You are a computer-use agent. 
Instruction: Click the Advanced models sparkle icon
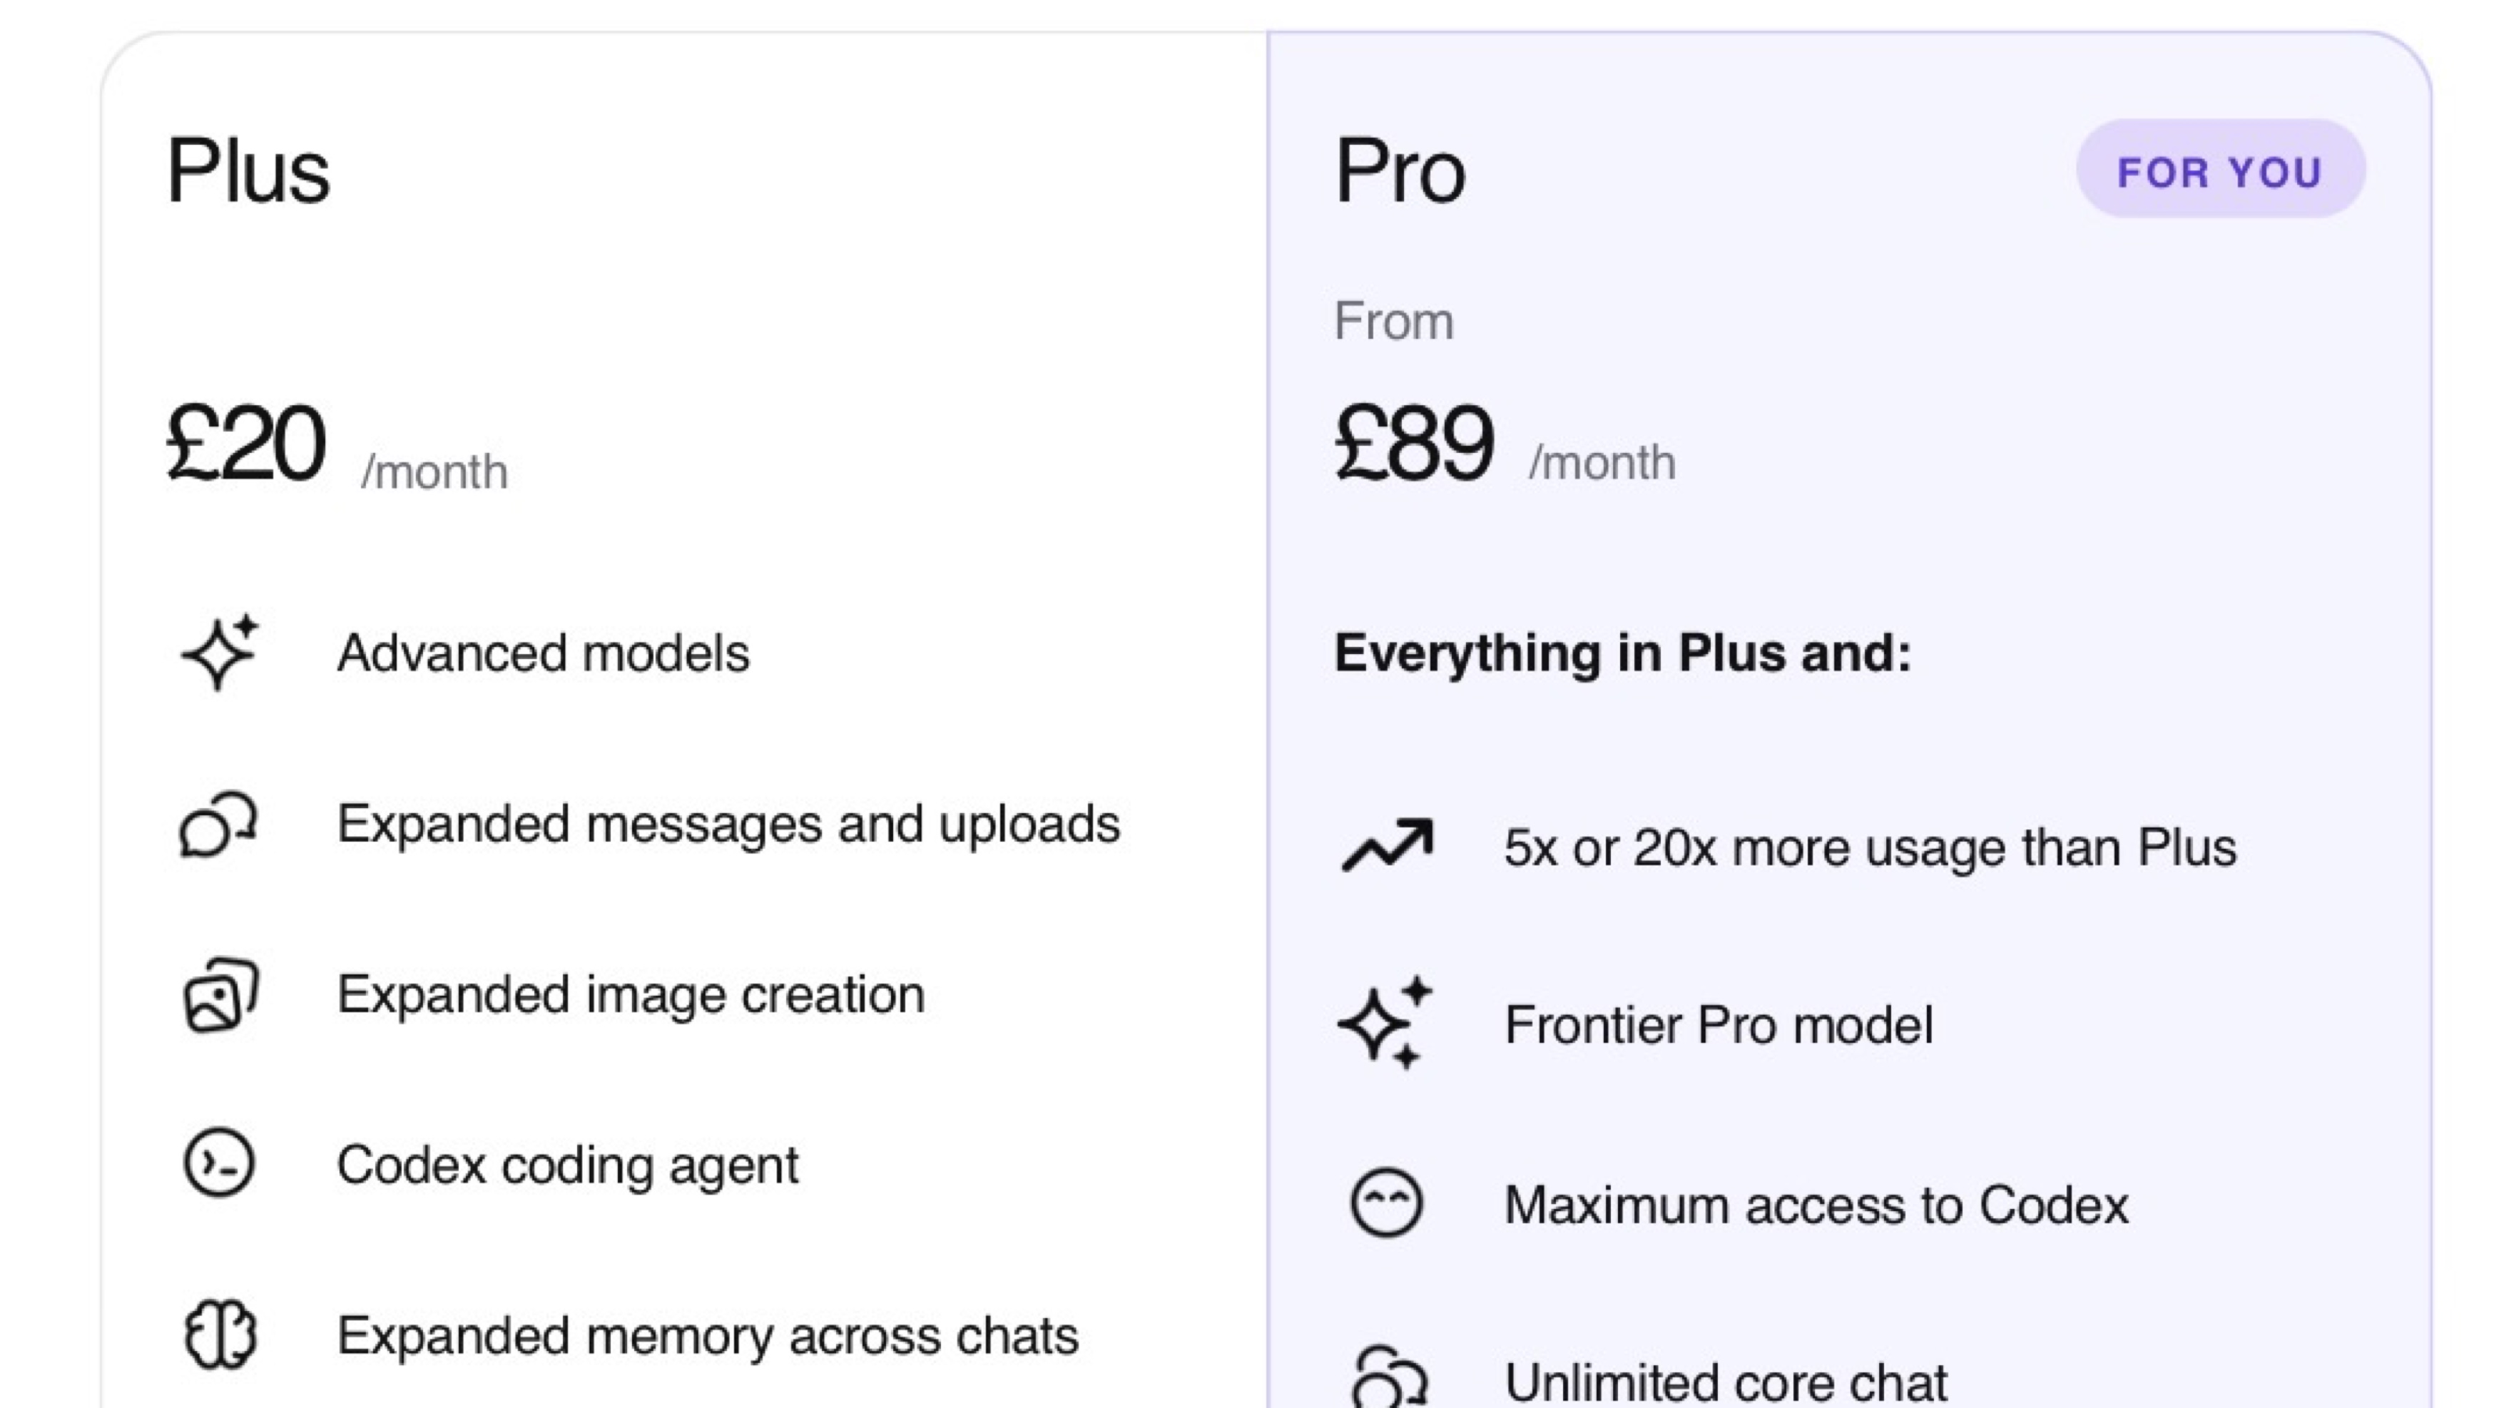coord(220,653)
